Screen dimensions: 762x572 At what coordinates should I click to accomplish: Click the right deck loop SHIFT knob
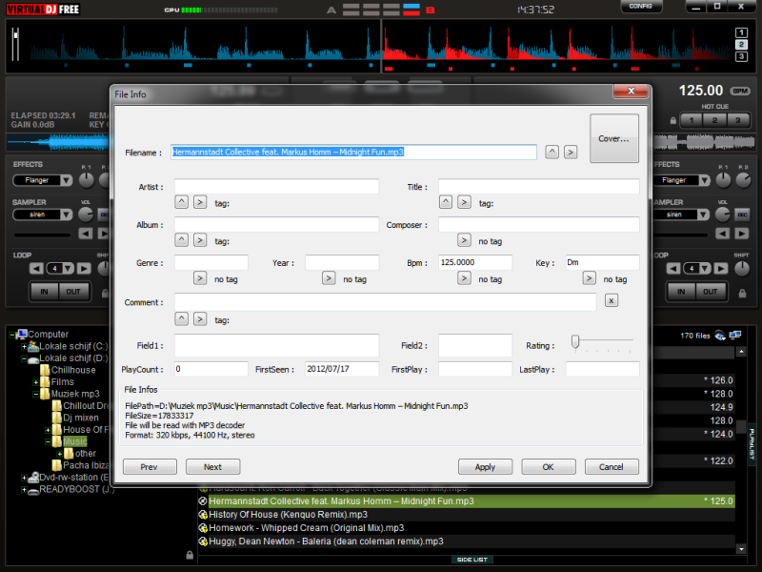pos(742,269)
